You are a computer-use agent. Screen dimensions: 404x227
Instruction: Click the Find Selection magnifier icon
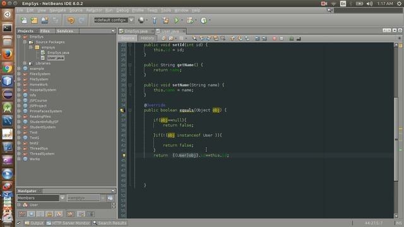194,38
